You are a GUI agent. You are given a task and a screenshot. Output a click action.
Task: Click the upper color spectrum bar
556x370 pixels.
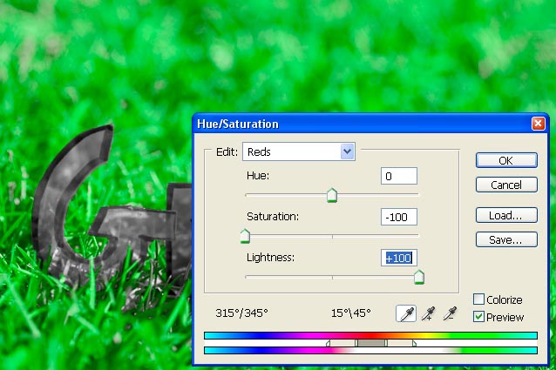click(370, 335)
